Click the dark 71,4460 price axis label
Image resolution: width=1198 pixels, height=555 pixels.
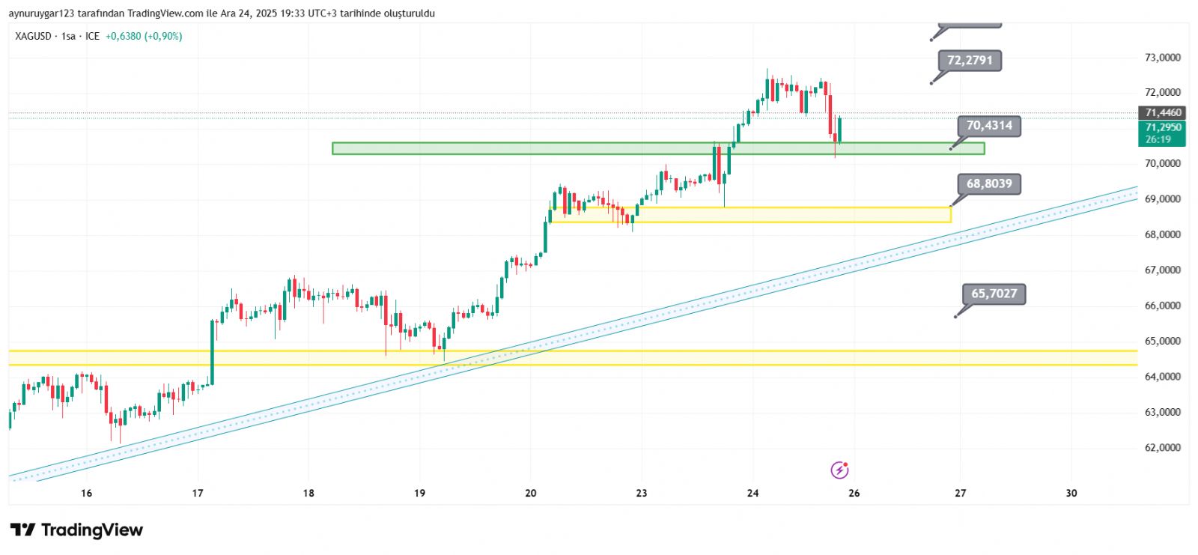coord(1163,112)
